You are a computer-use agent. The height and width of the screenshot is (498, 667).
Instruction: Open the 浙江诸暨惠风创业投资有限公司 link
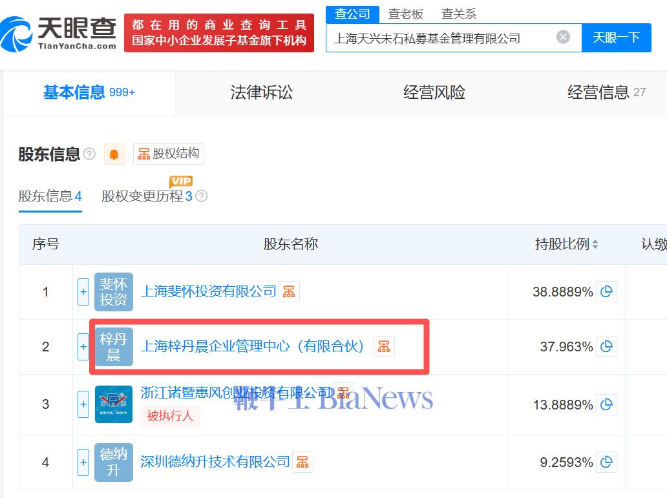pos(236,393)
